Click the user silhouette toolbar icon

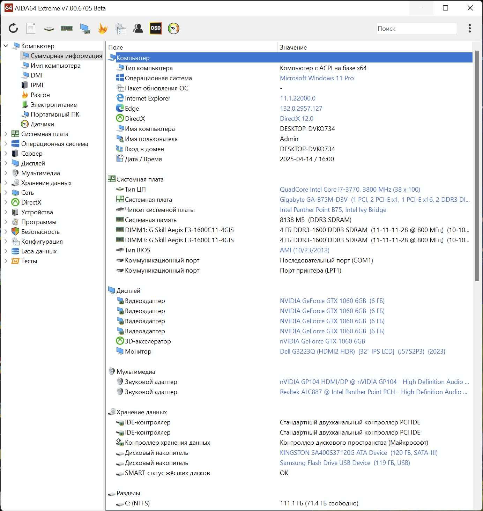point(138,28)
